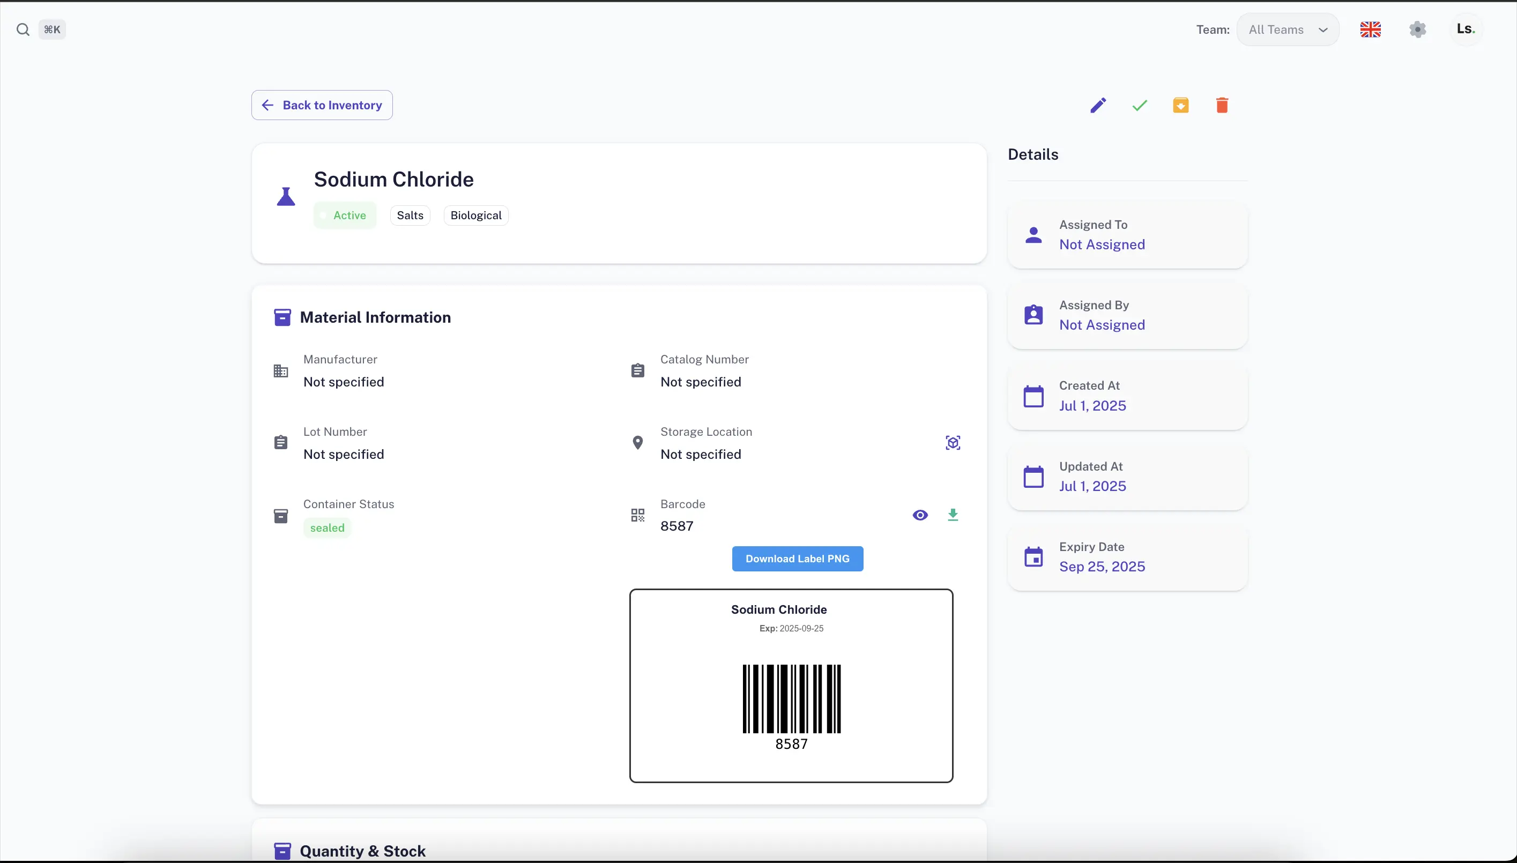This screenshot has width=1517, height=863.
Task: Click the Barcode QR icon
Action: click(637, 515)
